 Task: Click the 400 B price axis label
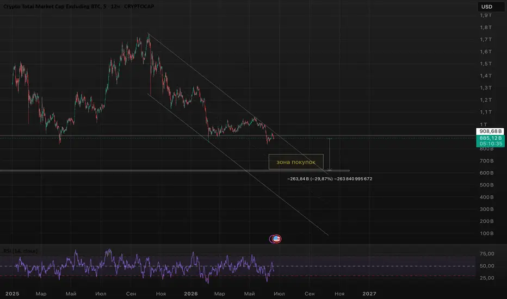[x=487, y=197]
